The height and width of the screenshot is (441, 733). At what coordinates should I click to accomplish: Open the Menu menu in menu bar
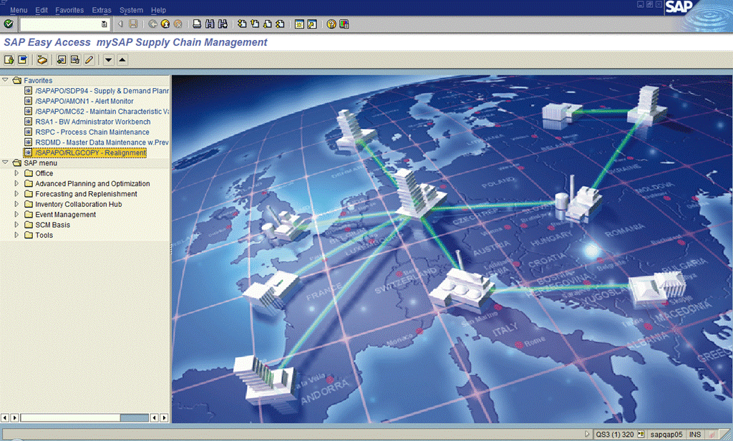coord(19,10)
